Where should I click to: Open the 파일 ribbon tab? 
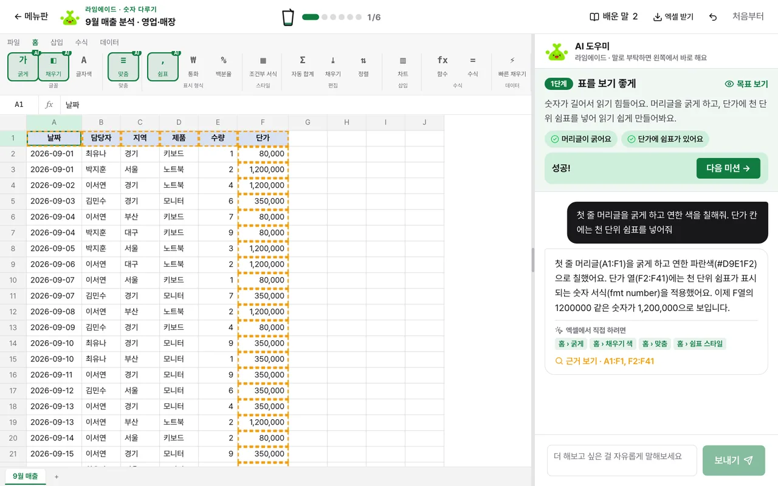(13, 43)
